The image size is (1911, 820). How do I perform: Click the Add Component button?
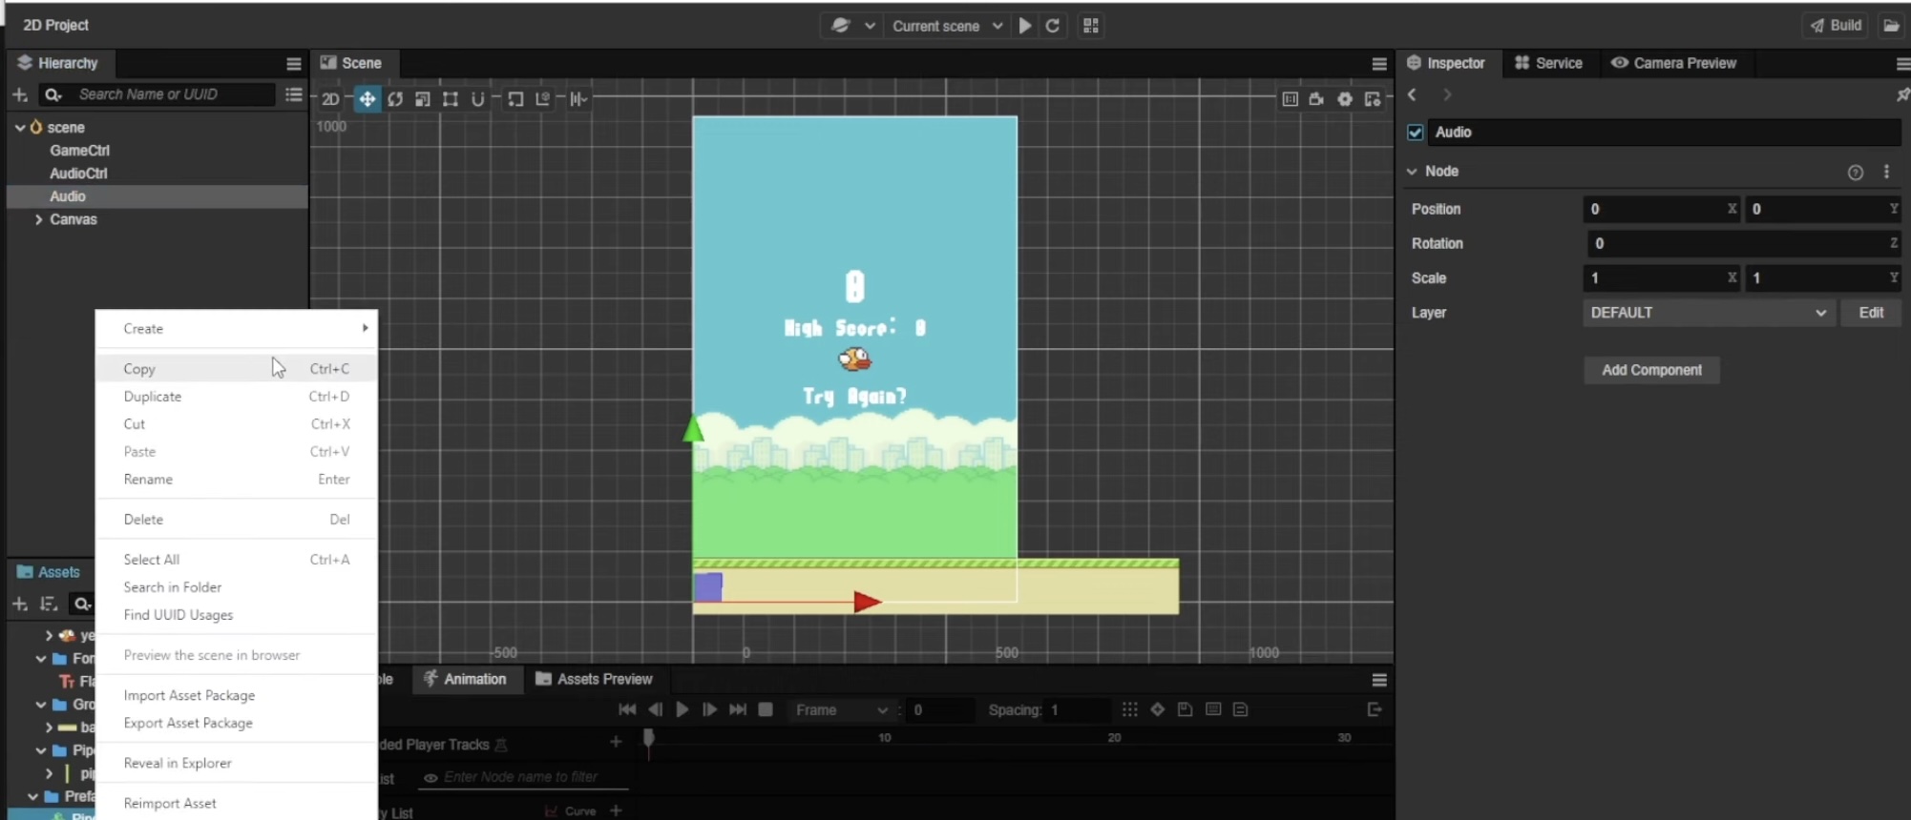click(x=1651, y=370)
